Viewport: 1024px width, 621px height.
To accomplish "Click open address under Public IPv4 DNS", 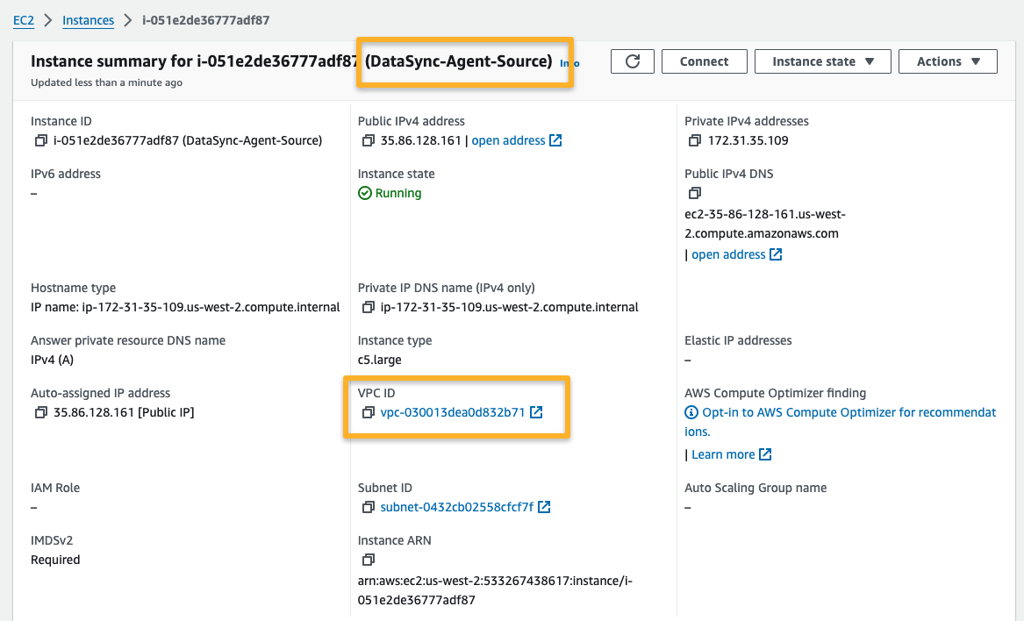I will click(728, 255).
